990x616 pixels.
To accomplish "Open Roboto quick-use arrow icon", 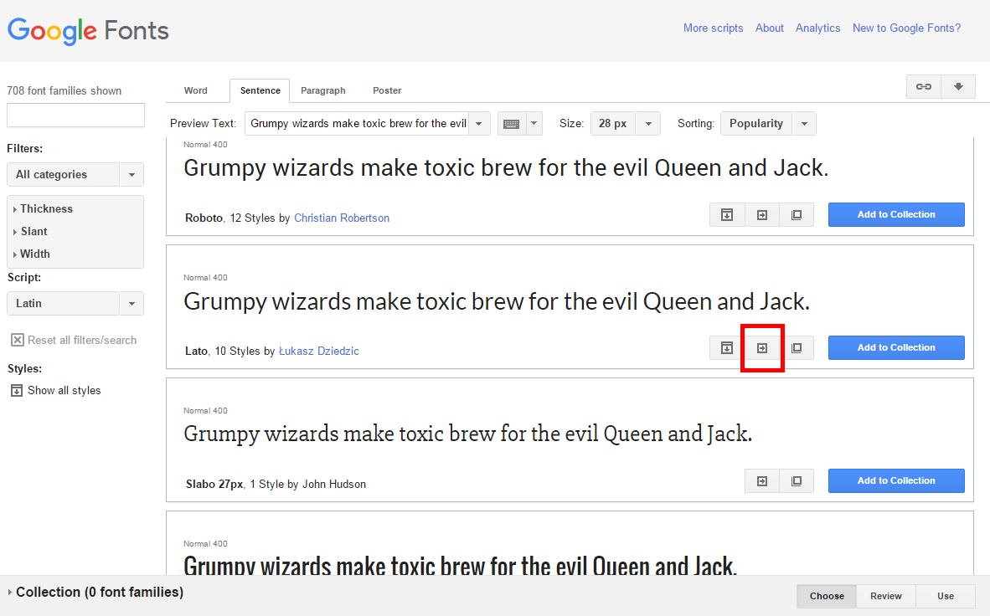I will [762, 214].
